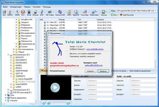Click the video Сжатие field
This screenshot has height=107, width=159.
coord(100,81)
